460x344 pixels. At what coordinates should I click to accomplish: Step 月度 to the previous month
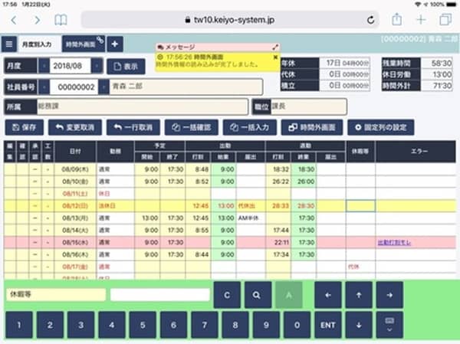(44, 66)
